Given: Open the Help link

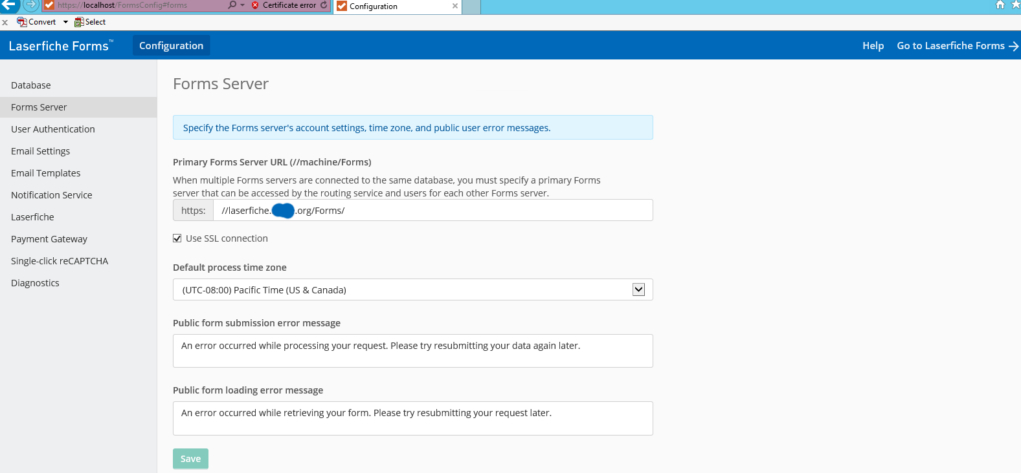Looking at the screenshot, I should [873, 45].
